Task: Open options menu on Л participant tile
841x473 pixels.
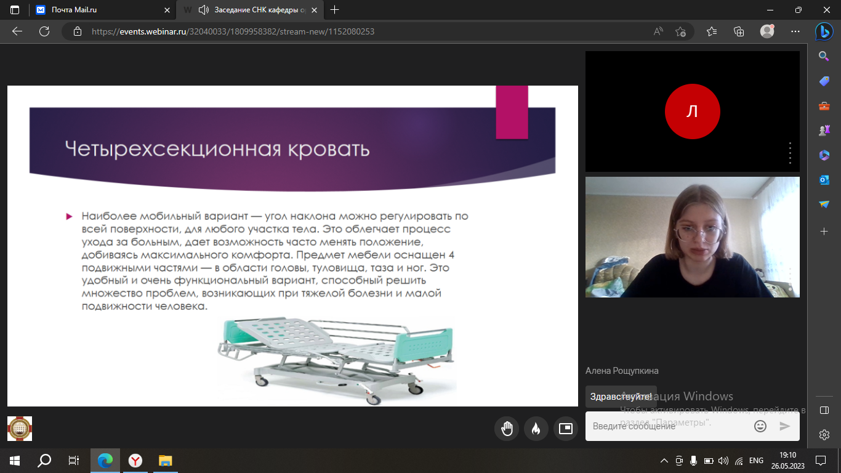Action: (790, 153)
